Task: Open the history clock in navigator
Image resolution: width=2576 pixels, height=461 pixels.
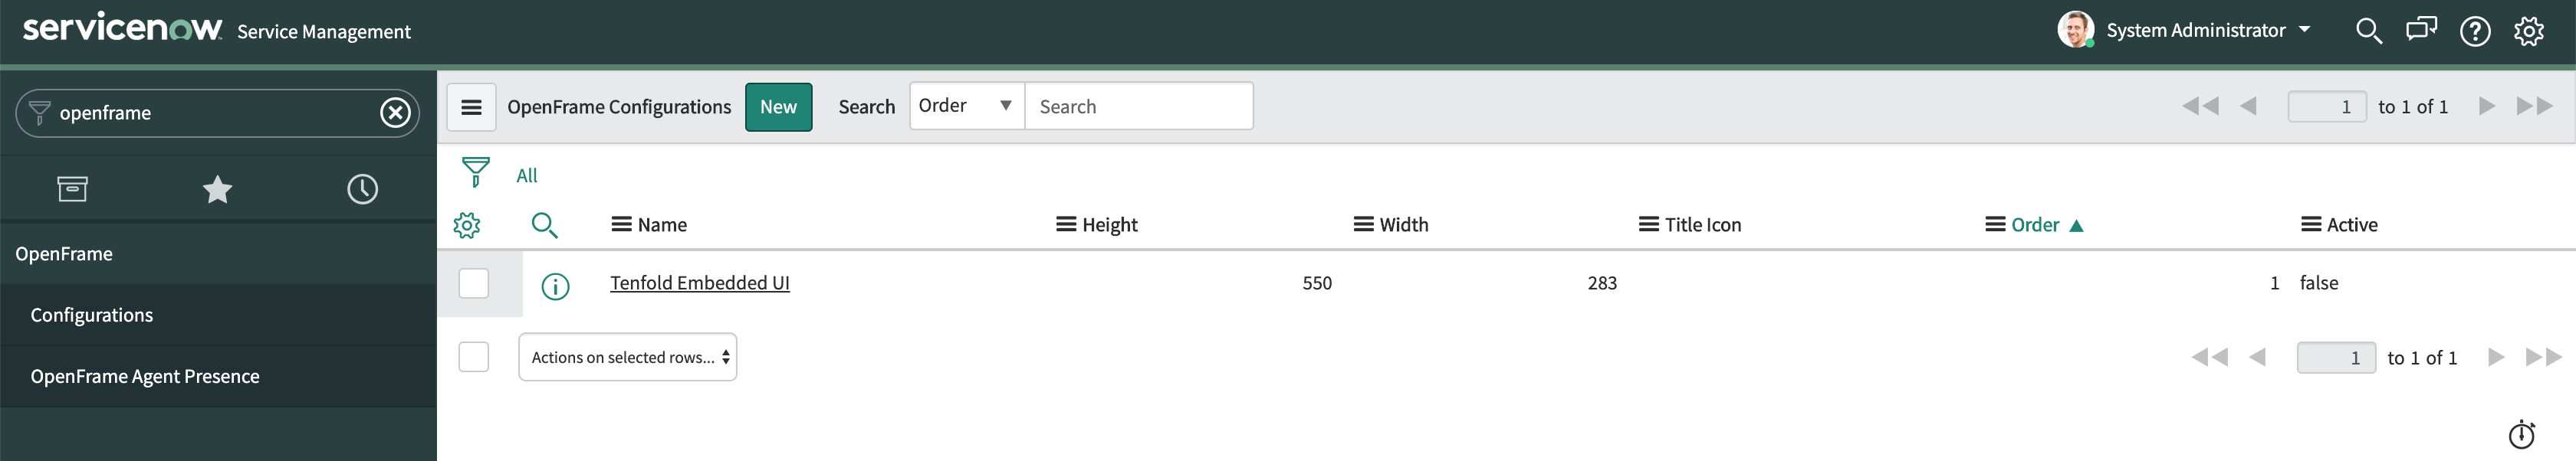Action: point(362,188)
